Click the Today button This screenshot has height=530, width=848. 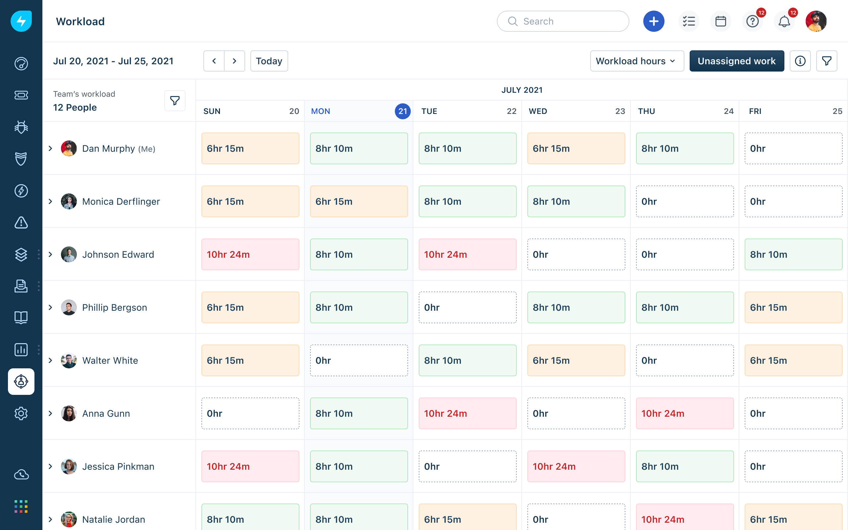269,61
